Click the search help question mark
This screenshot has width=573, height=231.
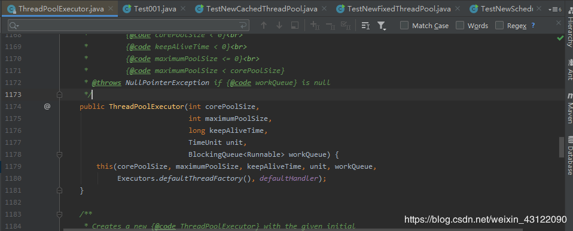point(533,25)
